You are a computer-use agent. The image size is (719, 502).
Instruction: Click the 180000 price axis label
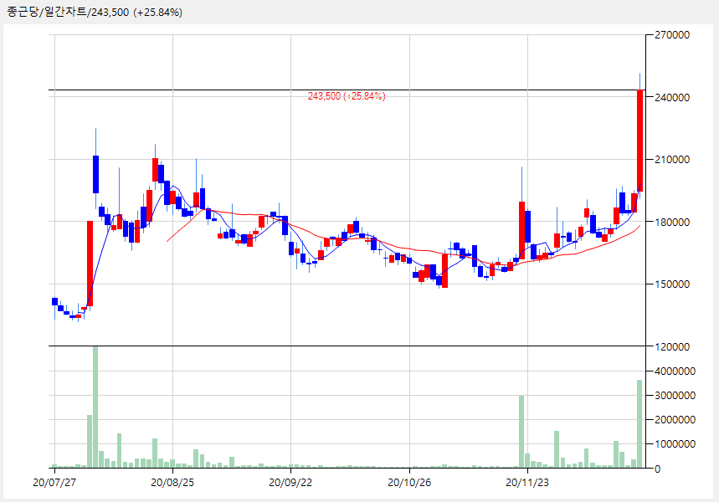(x=672, y=223)
